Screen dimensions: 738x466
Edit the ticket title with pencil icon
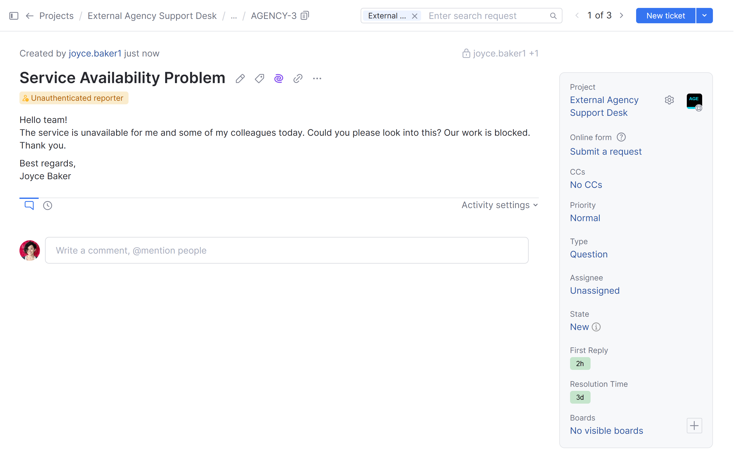[240, 78]
